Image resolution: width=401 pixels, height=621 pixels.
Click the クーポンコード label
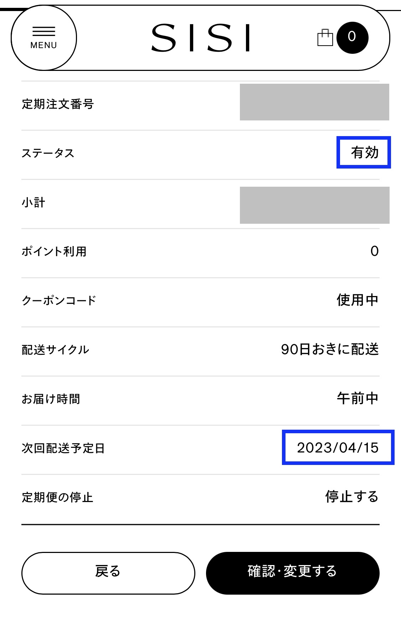[59, 300]
